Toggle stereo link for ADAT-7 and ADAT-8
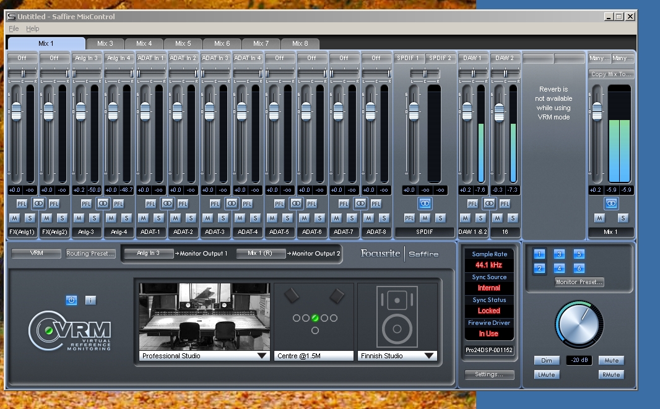The width and height of the screenshot is (660, 409). pos(360,204)
